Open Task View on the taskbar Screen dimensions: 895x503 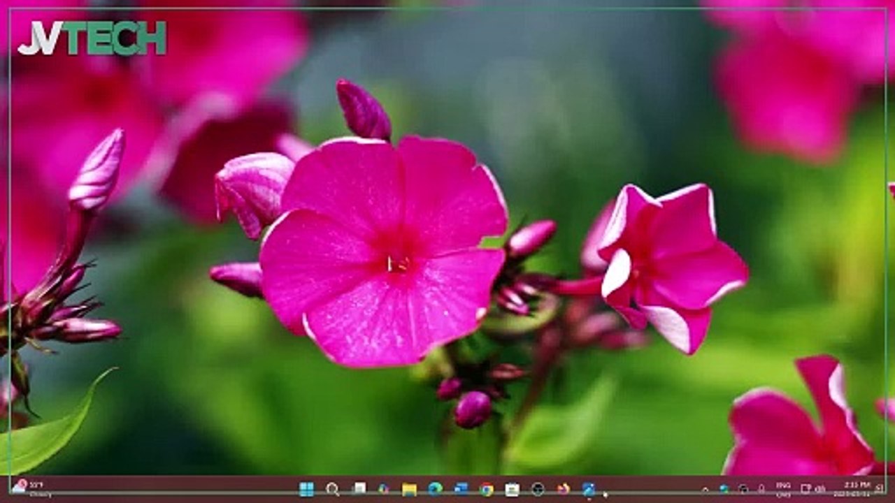click(x=359, y=489)
